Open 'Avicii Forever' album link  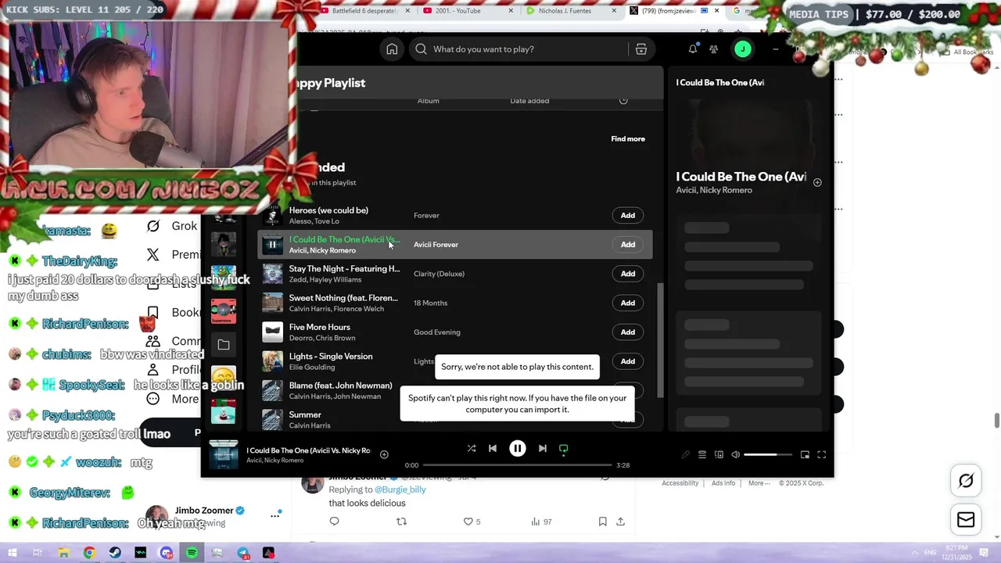[x=436, y=245]
